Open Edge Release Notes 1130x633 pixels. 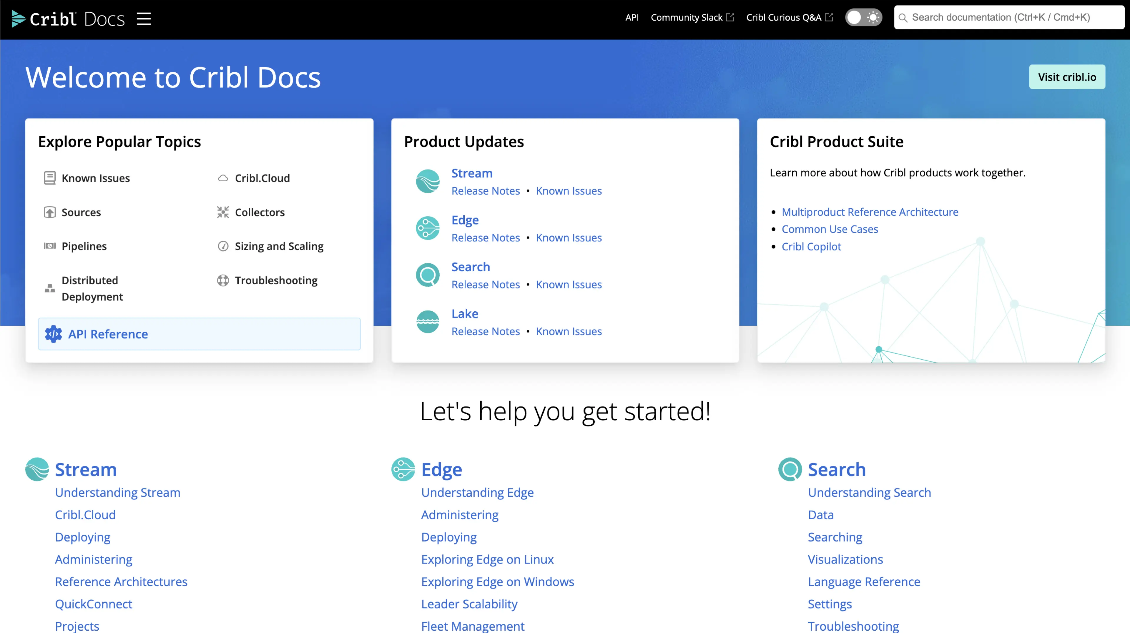(486, 238)
